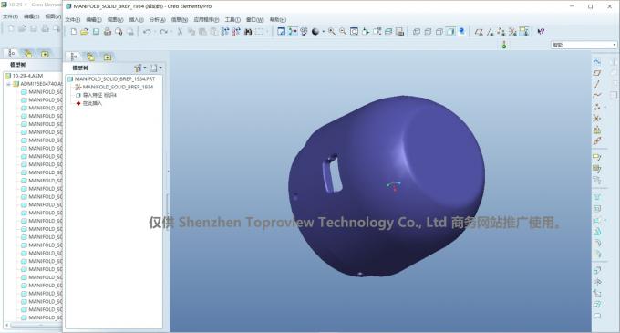Select the datum point tool in right toolbar
The height and width of the screenshot is (333, 620).
pyautogui.click(x=597, y=107)
